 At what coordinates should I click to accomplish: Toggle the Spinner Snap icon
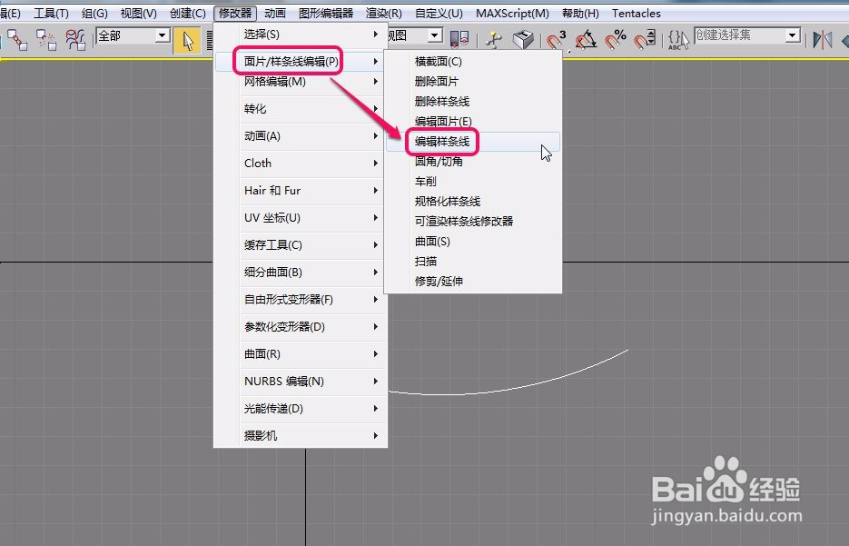(645, 40)
